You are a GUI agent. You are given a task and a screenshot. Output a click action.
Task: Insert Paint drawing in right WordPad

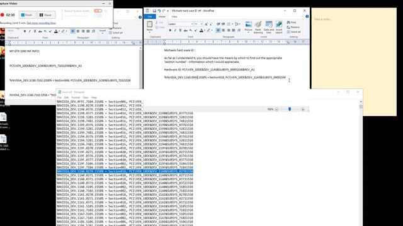pyautogui.click(x=258, y=27)
